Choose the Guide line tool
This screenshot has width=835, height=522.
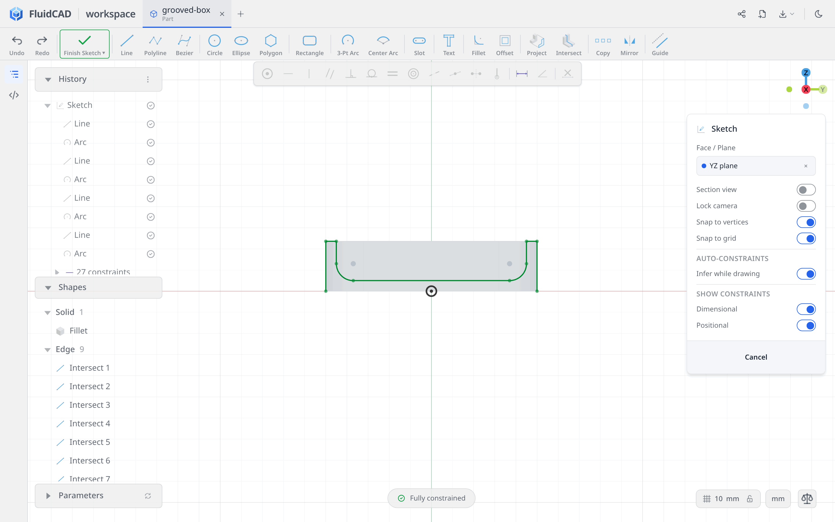[x=660, y=45]
